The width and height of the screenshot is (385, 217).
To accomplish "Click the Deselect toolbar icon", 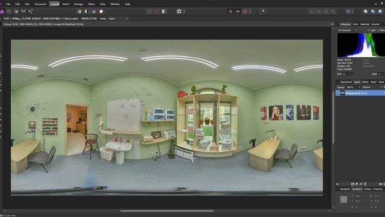I will tap(156, 11).
